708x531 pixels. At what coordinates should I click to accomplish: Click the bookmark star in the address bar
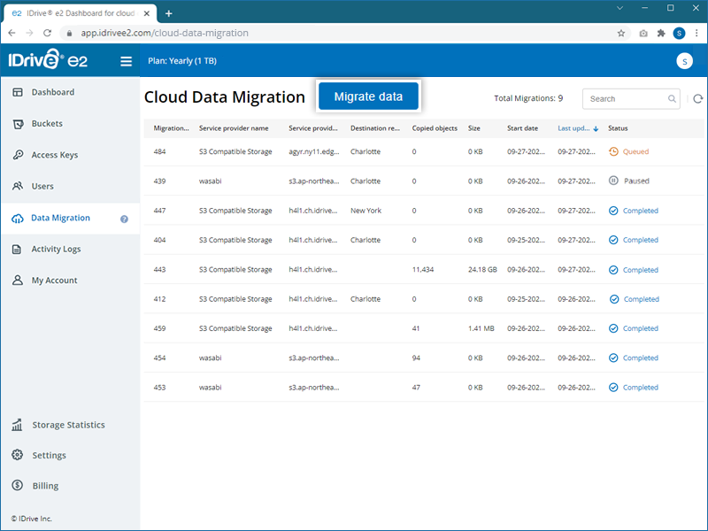[x=622, y=33]
